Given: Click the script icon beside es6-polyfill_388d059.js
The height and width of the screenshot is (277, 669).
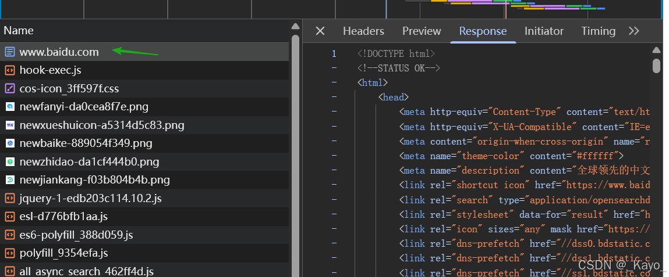Looking at the screenshot, I should tap(9, 235).
